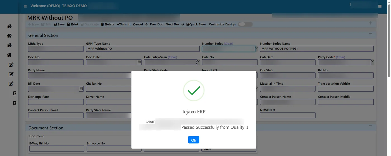Click the E-Invoice No field
Screen dimensions: 391x156
coord(114,148)
